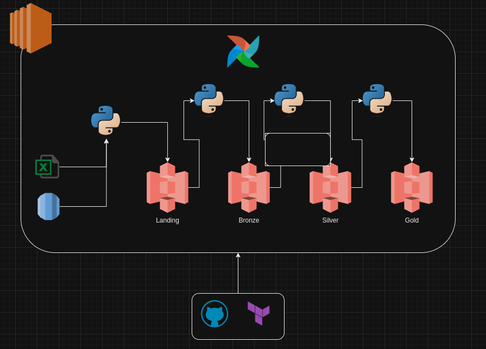Select the Python icon feeding the Silver bucket
The height and width of the screenshot is (349, 486).
[x=289, y=99]
